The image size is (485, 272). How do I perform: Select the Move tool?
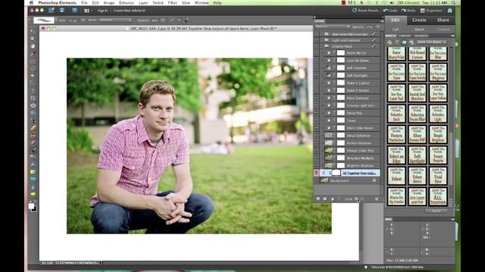pos(33,31)
